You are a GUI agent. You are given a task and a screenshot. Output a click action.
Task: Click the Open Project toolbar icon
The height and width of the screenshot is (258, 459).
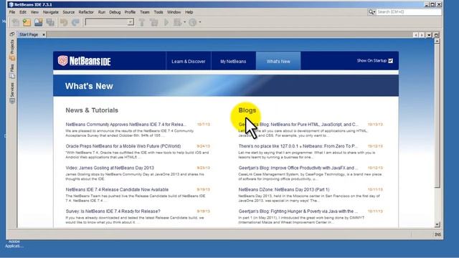coord(38,22)
